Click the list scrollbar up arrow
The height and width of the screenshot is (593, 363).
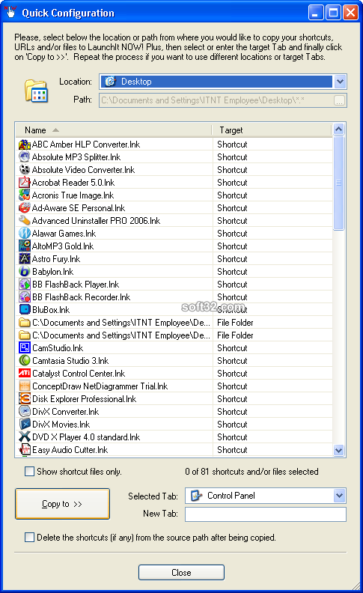339,130
